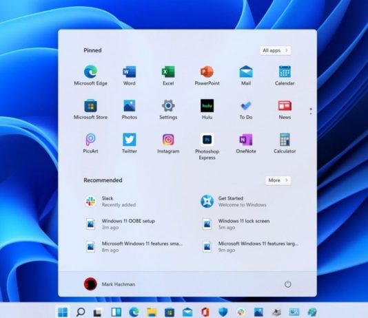This screenshot has height=318, width=368.
Task: Launch PowerPoint from the Start menu
Action: (x=207, y=76)
